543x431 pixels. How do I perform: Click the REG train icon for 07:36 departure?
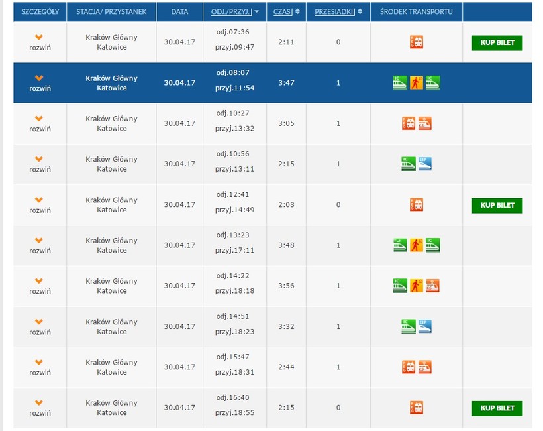click(417, 42)
